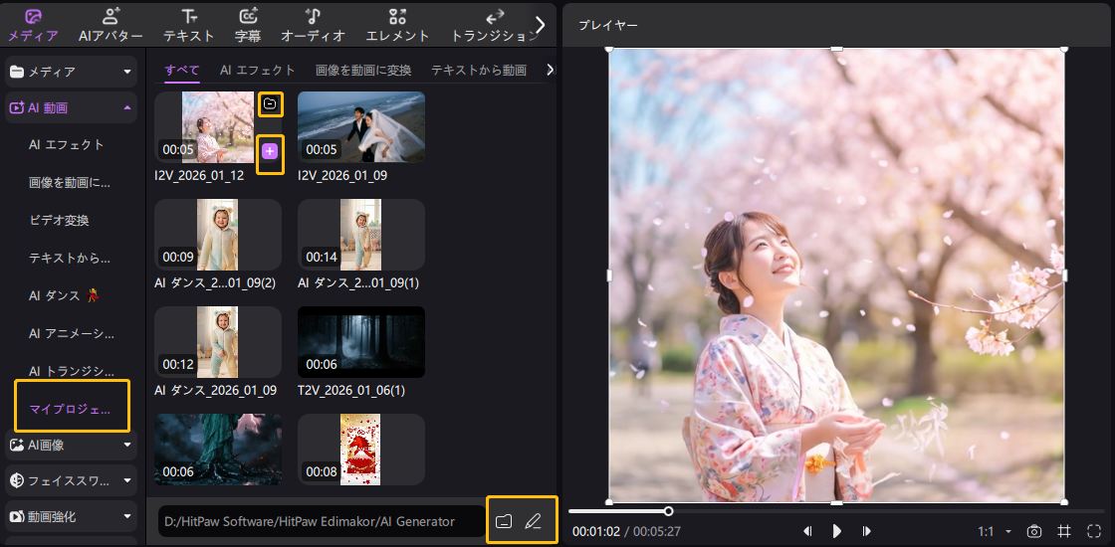The width and height of the screenshot is (1115, 547).
Task: Expand the メディア sidebar section
Action: (x=71, y=72)
